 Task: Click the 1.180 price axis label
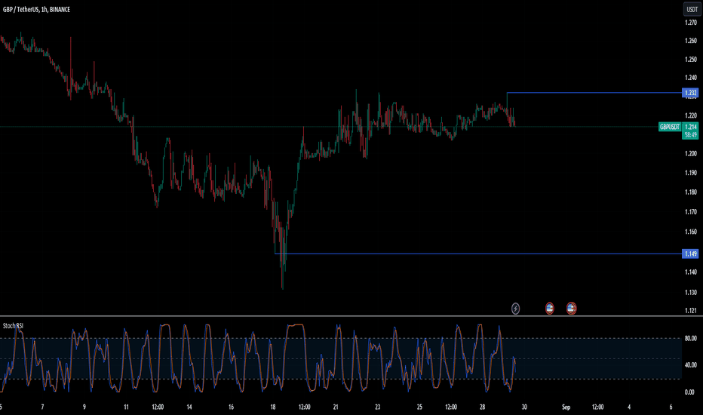pos(690,192)
